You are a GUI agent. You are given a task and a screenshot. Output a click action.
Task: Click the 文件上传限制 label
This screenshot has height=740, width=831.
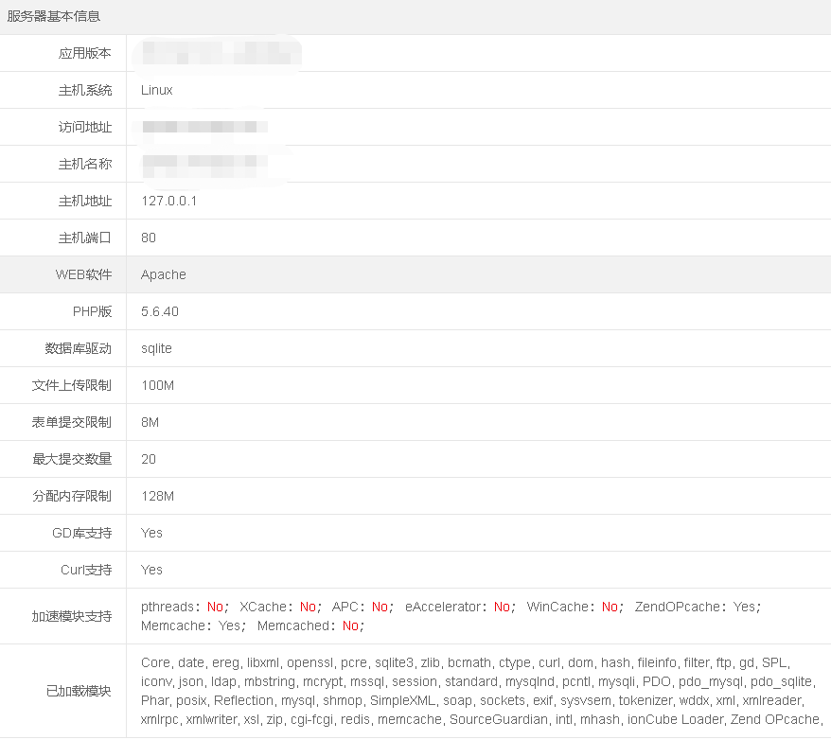72,385
